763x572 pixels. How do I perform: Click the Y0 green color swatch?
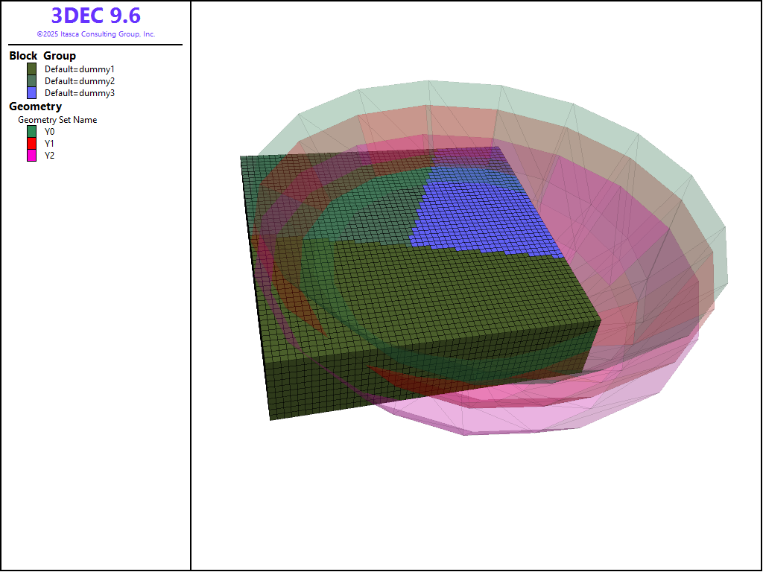point(31,131)
